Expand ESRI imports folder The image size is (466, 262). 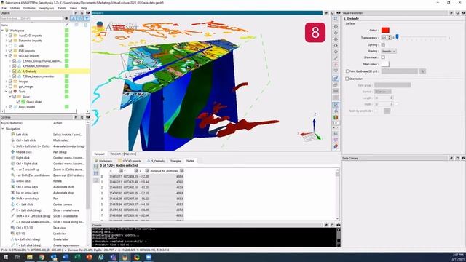coord(7,51)
